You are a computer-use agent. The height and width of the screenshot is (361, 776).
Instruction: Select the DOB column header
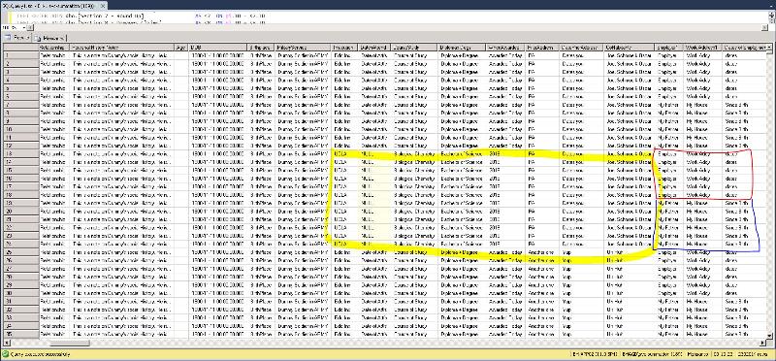(218, 47)
